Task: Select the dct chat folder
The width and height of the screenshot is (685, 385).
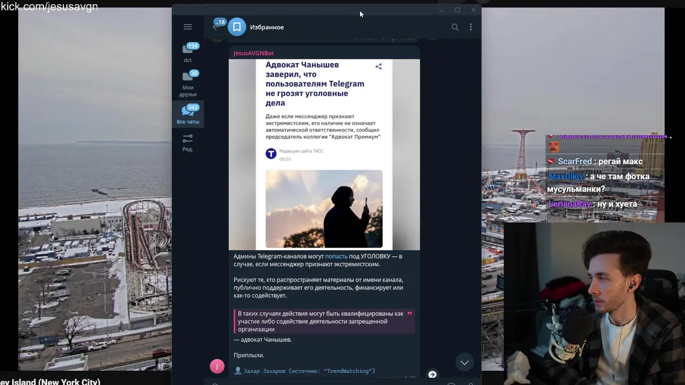Action: pyautogui.click(x=188, y=53)
